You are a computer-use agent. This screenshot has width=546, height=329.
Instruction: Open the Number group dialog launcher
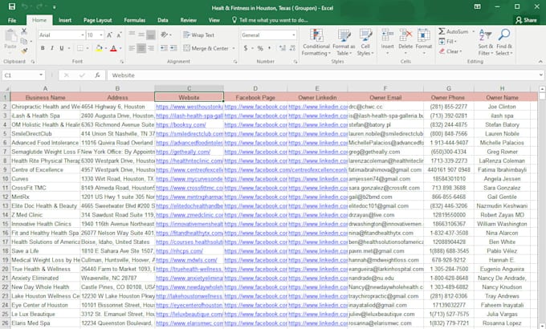tap(295, 62)
